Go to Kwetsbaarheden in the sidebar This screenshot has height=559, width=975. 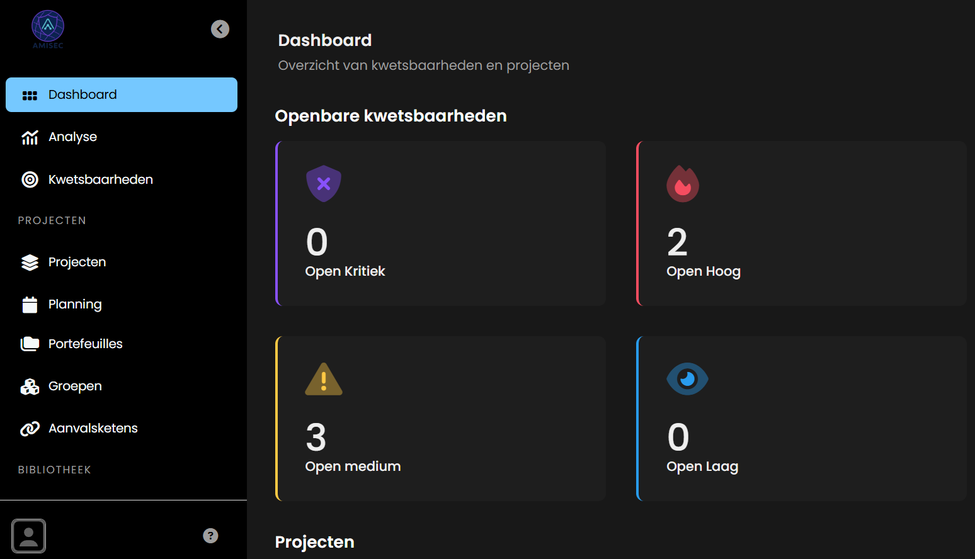tap(100, 179)
